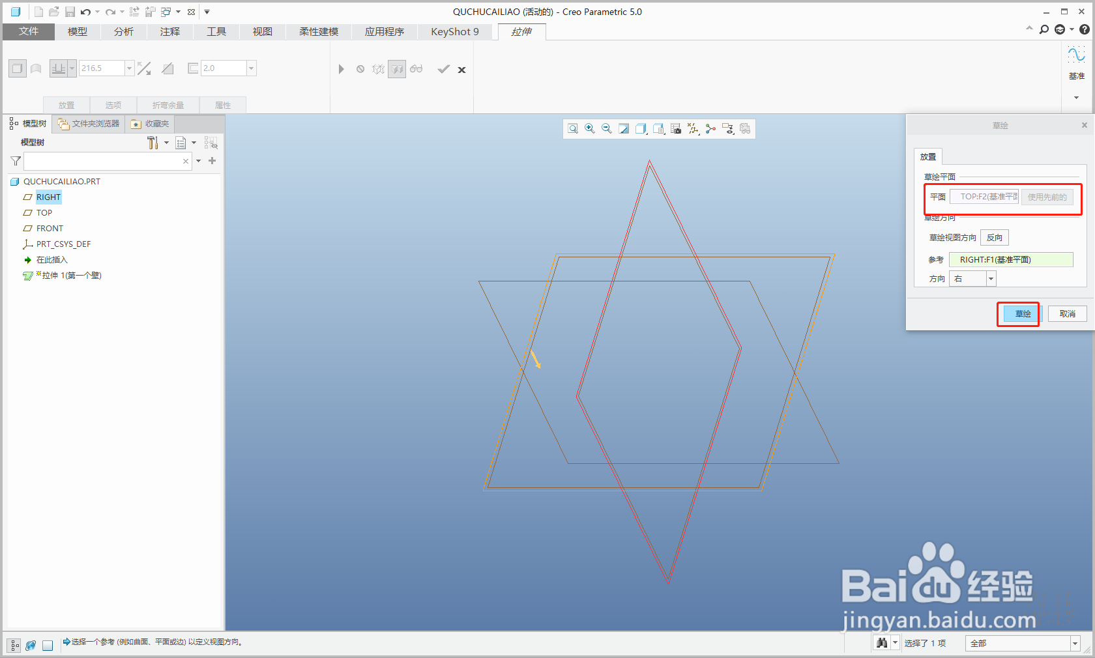This screenshot has height=658, width=1095.
Task: Click the sketch plane TOP:F2 field
Action: [984, 197]
